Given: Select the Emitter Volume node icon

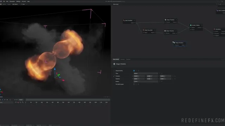Looking at the screenshot, I should [x=191, y=25].
